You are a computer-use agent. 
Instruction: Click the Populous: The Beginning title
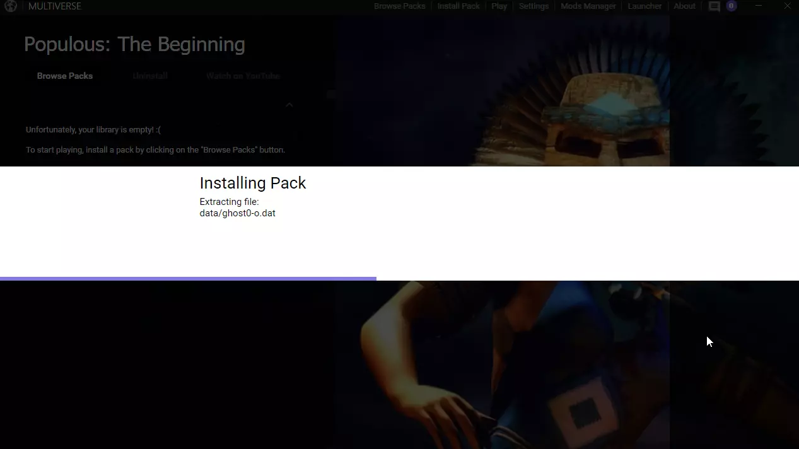click(x=134, y=44)
